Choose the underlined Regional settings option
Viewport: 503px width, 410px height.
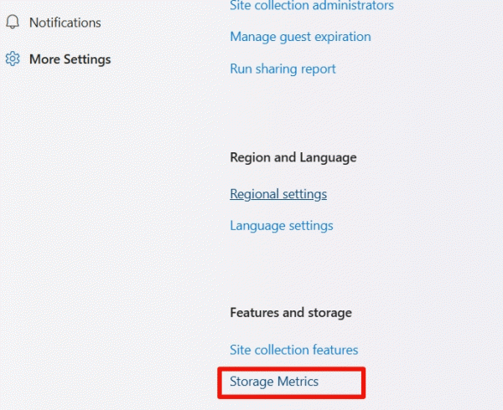278,194
